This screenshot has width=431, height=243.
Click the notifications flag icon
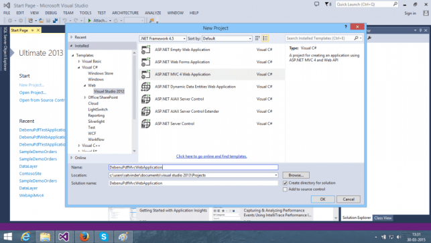[328, 4]
